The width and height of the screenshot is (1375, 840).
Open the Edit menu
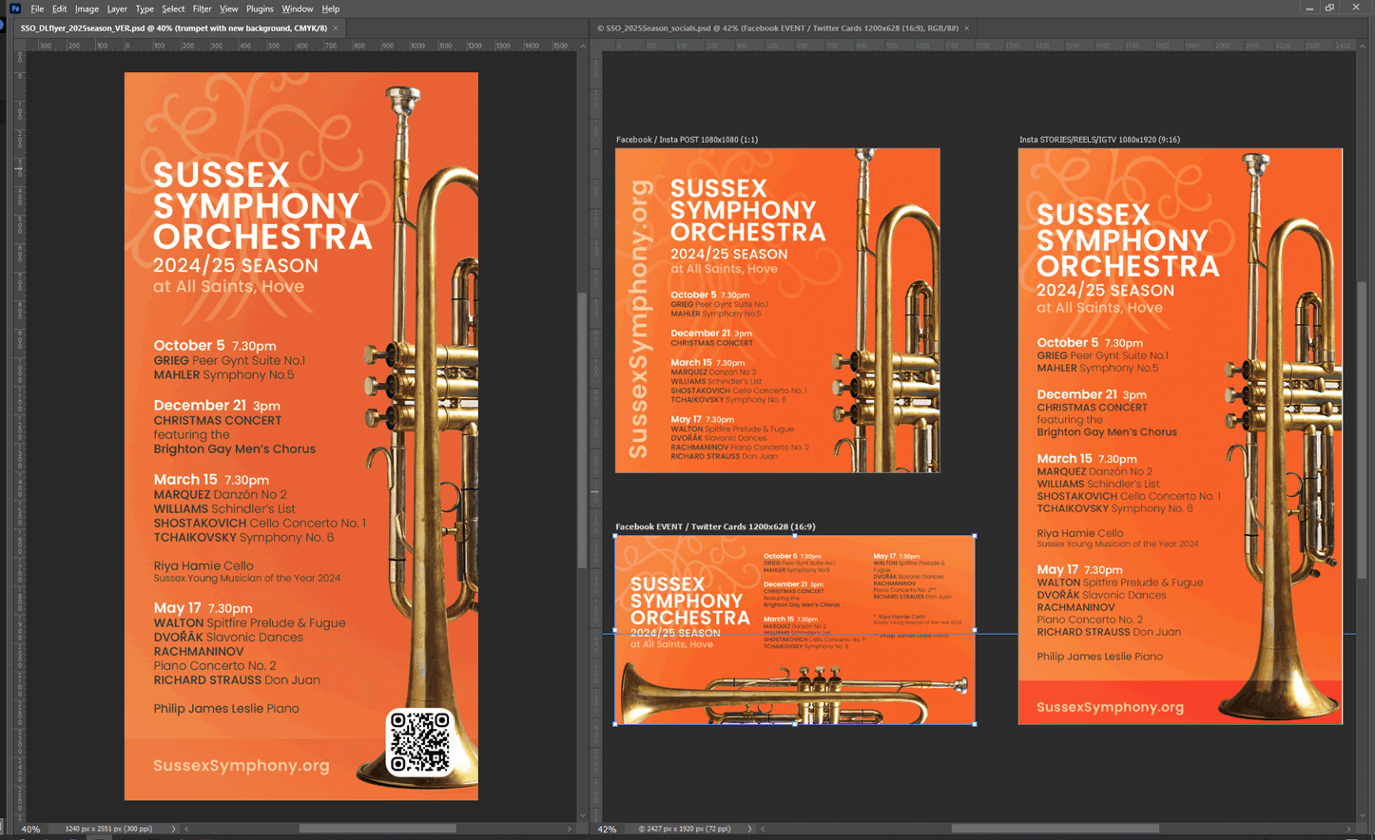tap(59, 9)
